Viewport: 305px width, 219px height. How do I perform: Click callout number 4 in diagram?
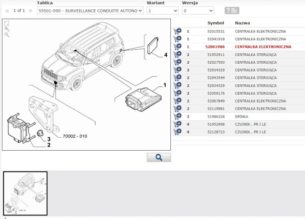166,55
